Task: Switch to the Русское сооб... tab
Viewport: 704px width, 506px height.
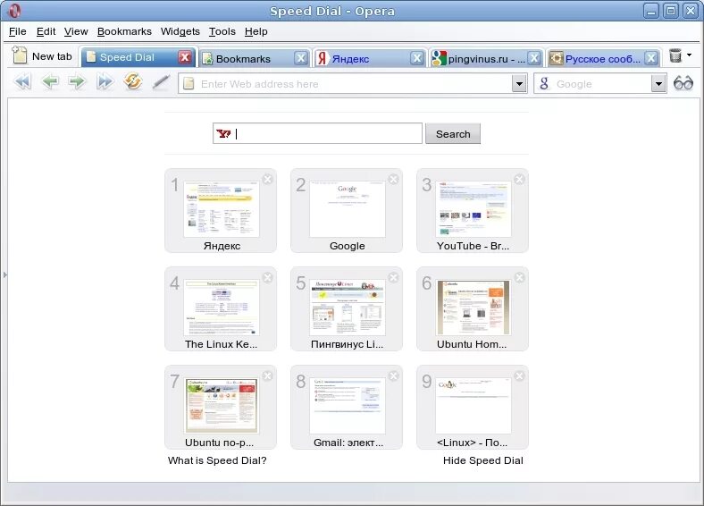Action: [x=603, y=58]
